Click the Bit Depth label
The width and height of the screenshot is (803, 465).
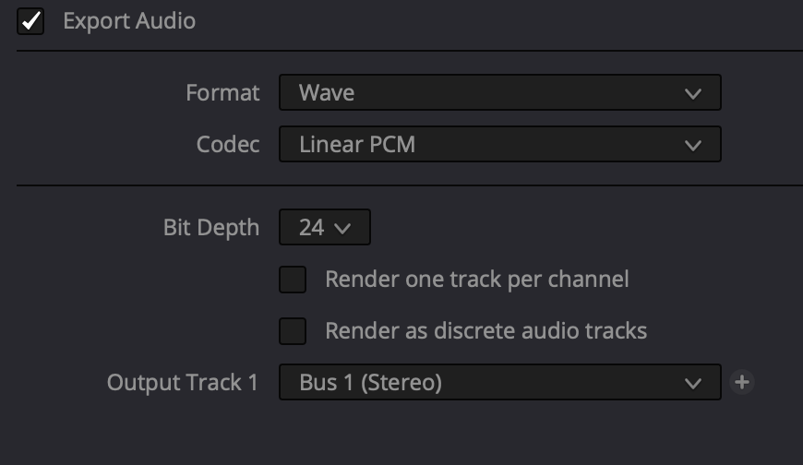pyautogui.click(x=211, y=228)
